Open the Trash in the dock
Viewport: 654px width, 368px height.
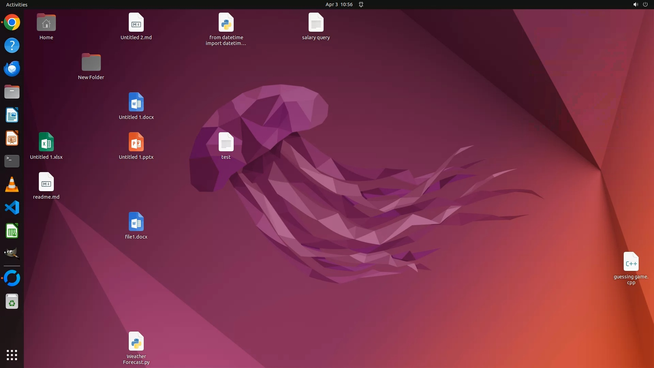click(12, 302)
